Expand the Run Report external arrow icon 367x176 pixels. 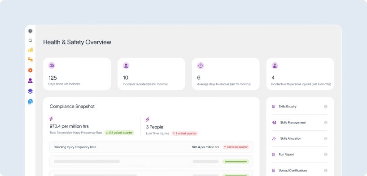tap(326, 155)
